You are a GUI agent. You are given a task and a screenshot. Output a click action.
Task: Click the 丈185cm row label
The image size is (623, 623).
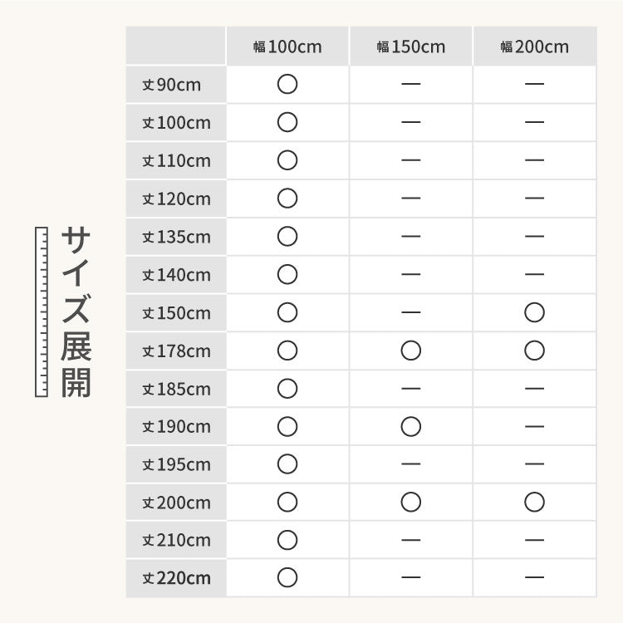click(176, 389)
